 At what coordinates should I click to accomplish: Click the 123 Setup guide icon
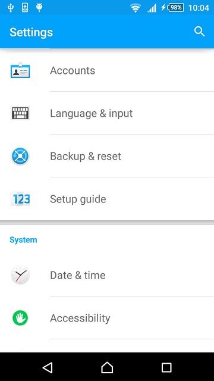pyautogui.click(x=20, y=199)
